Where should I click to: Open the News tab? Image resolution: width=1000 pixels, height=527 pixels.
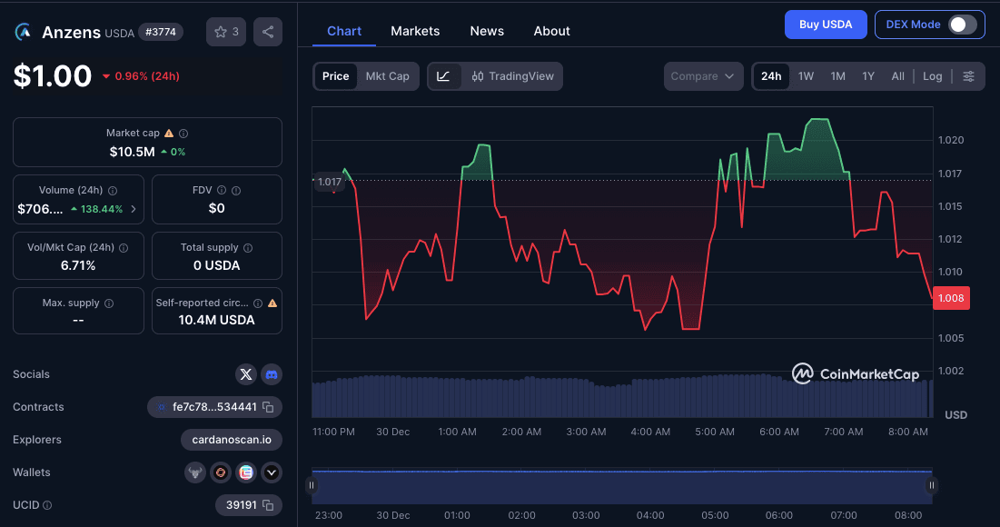[487, 30]
